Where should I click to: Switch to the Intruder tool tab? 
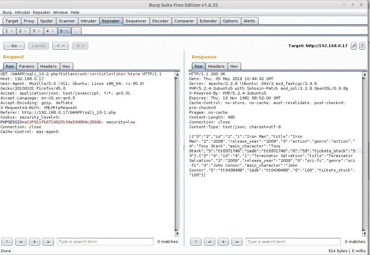(x=88, y=21)
